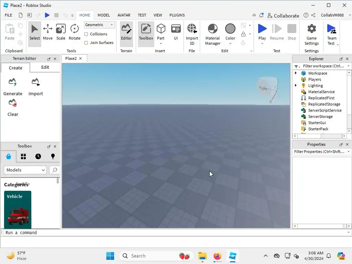Viewport: 352px width, 264px height.
Task: Open the FILE menu
Action: [x=9, y=15]
